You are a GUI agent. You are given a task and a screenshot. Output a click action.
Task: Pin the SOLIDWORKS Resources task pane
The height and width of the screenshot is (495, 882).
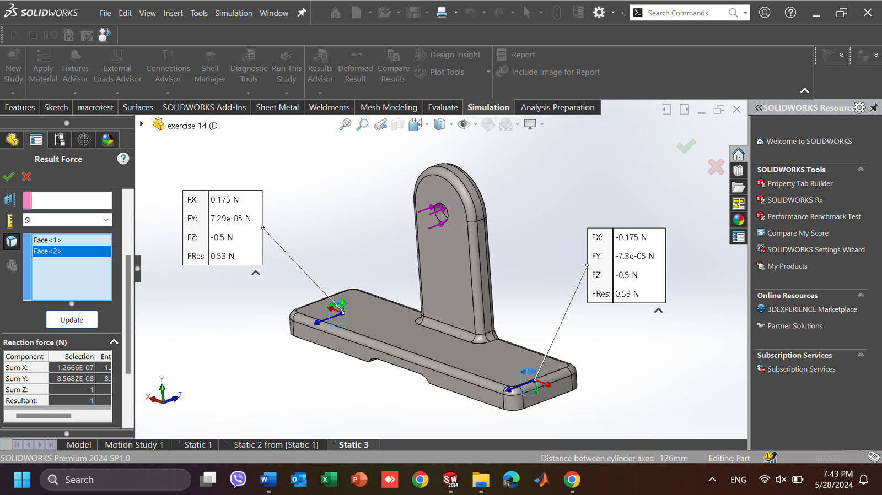click(874, 107)
